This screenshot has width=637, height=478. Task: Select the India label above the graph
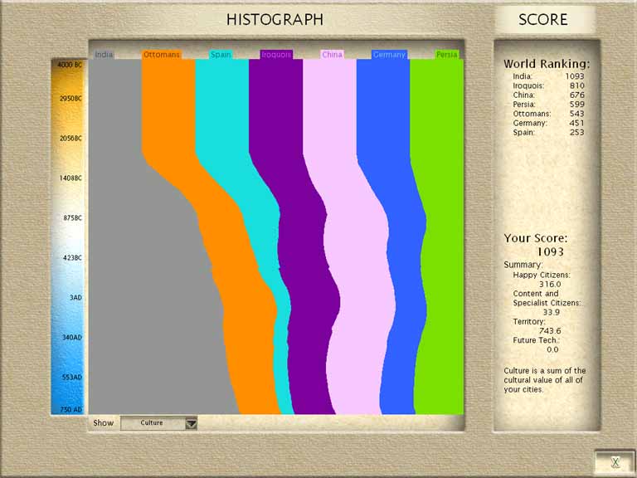[x=104, y=55]
